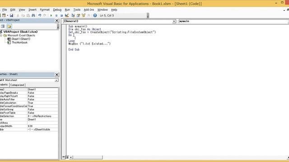This screenshot has height=162, width=289.
Task: Select Sheet1 (Sheet1) in project tree
Action: (x=21, y=39)
